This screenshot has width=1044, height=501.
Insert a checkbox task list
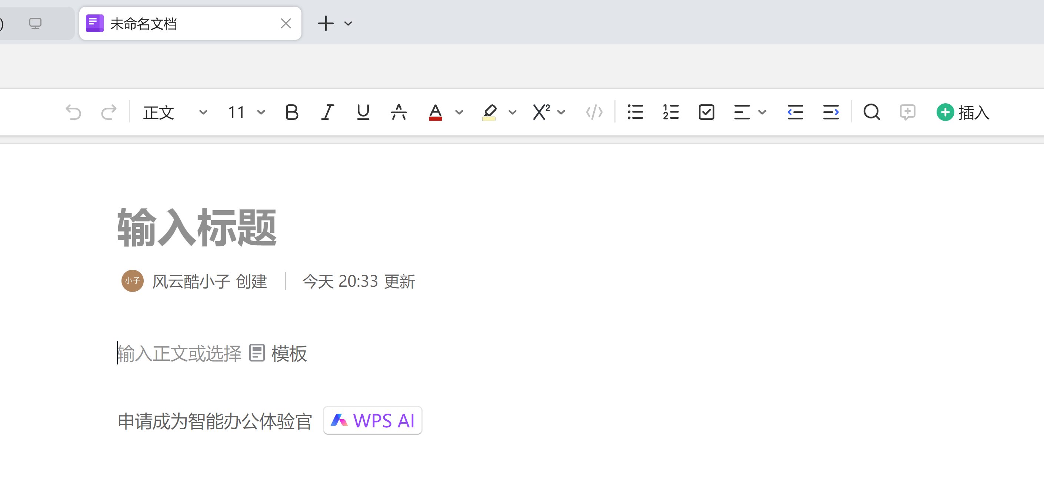tap(706, 112)
